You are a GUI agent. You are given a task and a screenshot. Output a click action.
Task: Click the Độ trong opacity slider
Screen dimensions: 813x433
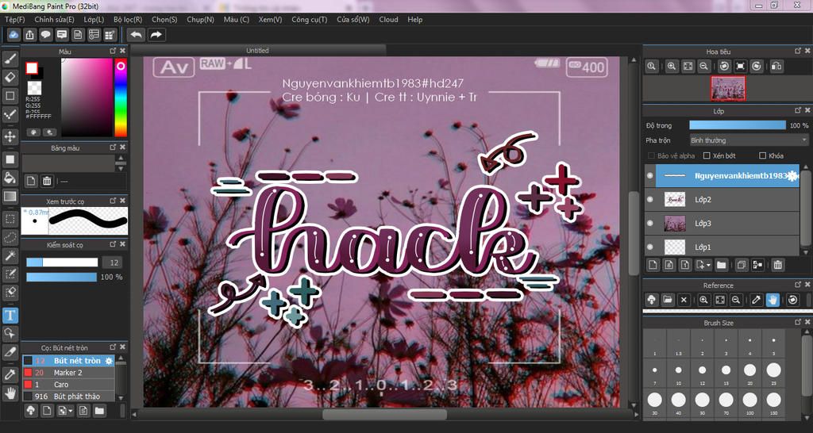point(738,125)
